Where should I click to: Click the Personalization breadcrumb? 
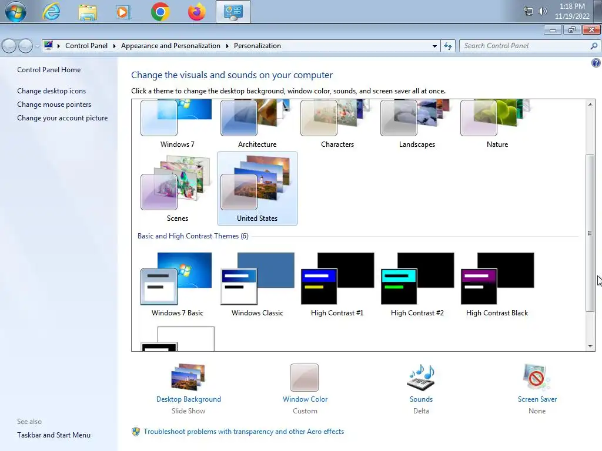click(x=257, y=46)
